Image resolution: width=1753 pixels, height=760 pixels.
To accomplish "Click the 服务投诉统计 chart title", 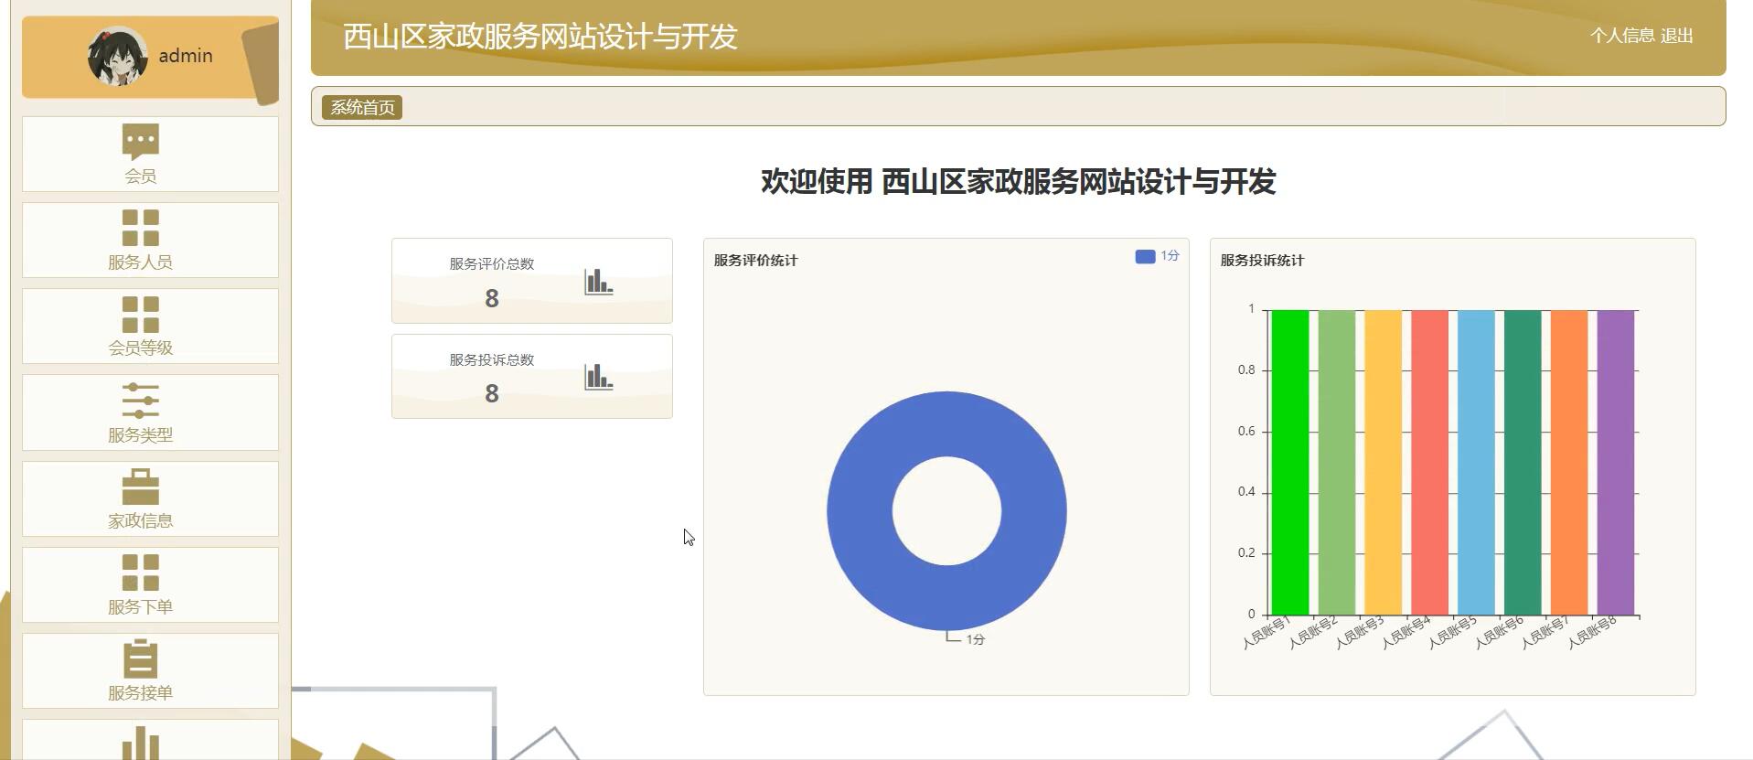I will 1262,261.
